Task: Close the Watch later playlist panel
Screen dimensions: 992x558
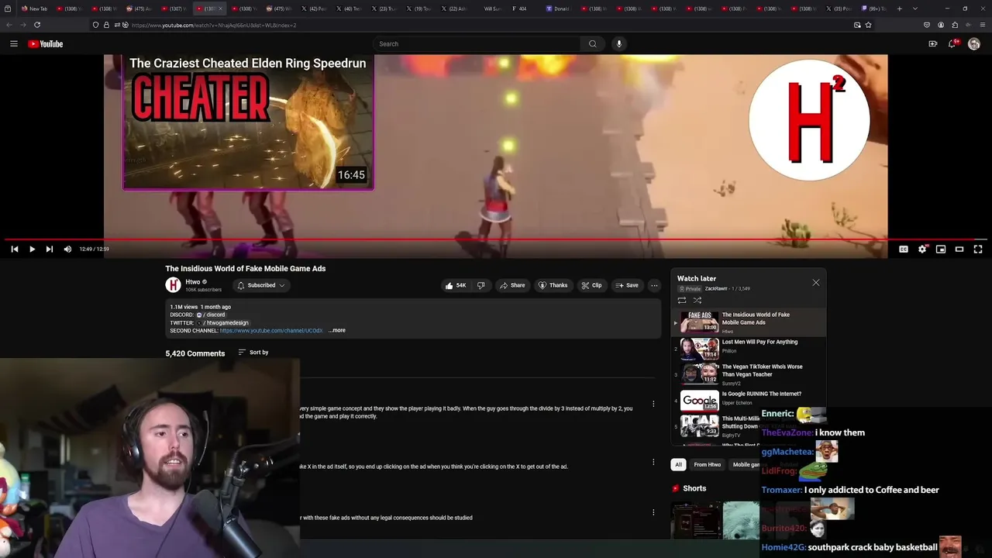Action: click(815, 283)
